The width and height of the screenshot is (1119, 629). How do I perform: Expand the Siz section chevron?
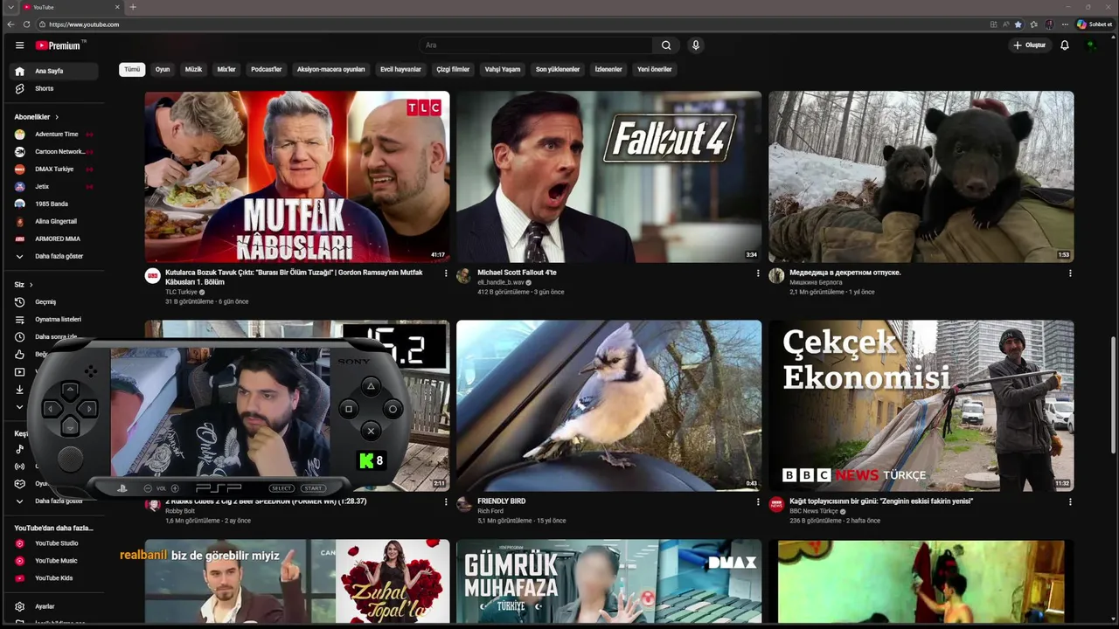[31, 285]
